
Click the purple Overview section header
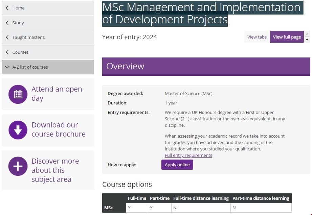click(206, 66)
